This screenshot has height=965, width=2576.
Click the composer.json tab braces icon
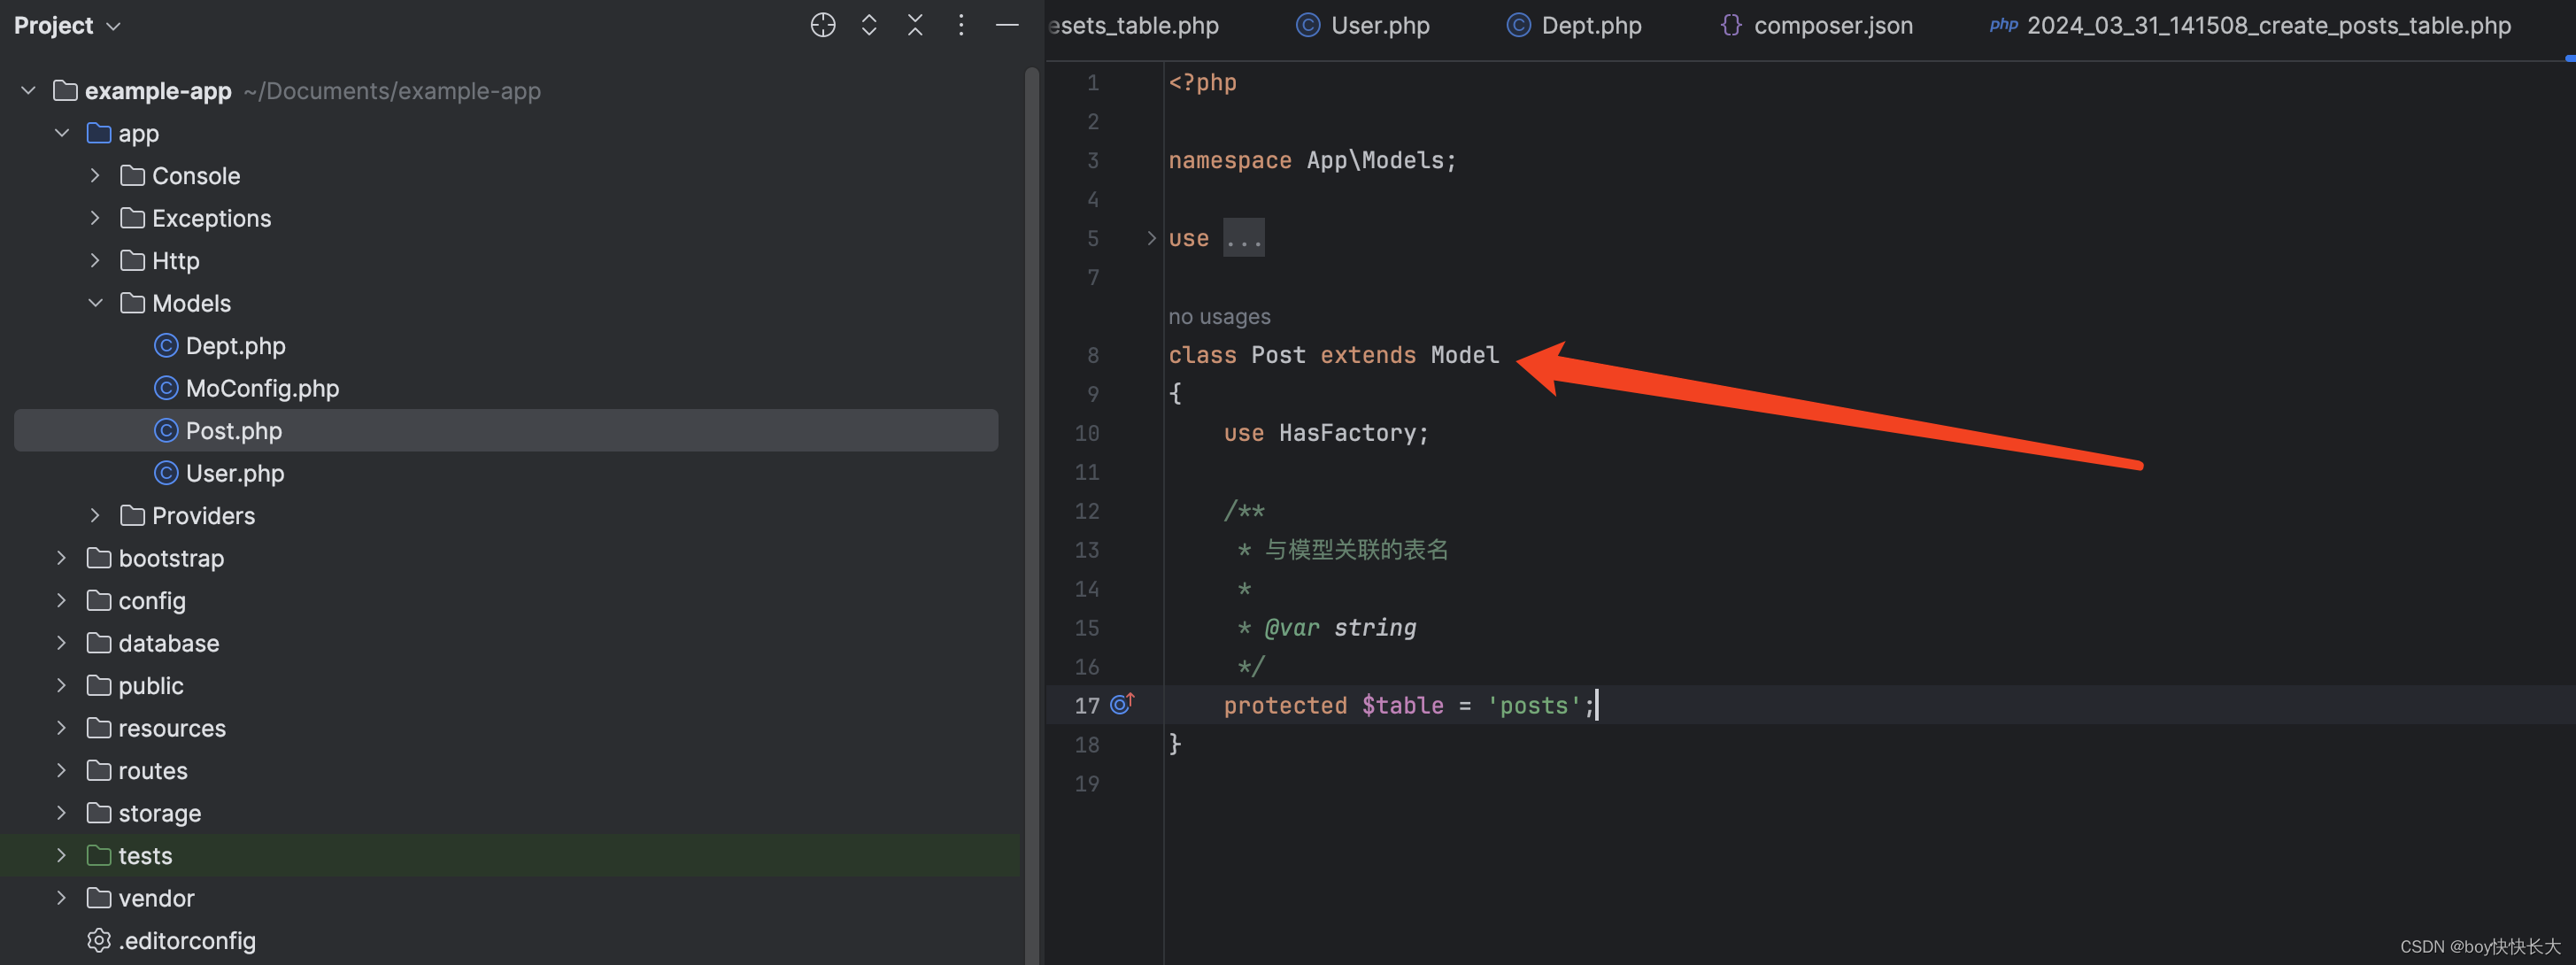coord(1730,25)
